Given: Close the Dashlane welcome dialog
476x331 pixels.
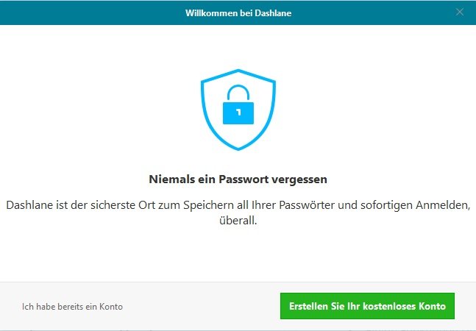Looking at the screenshot, I should point(460,12).
